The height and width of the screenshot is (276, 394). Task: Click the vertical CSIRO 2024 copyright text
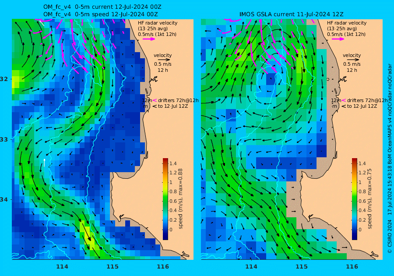click(390, 158)
